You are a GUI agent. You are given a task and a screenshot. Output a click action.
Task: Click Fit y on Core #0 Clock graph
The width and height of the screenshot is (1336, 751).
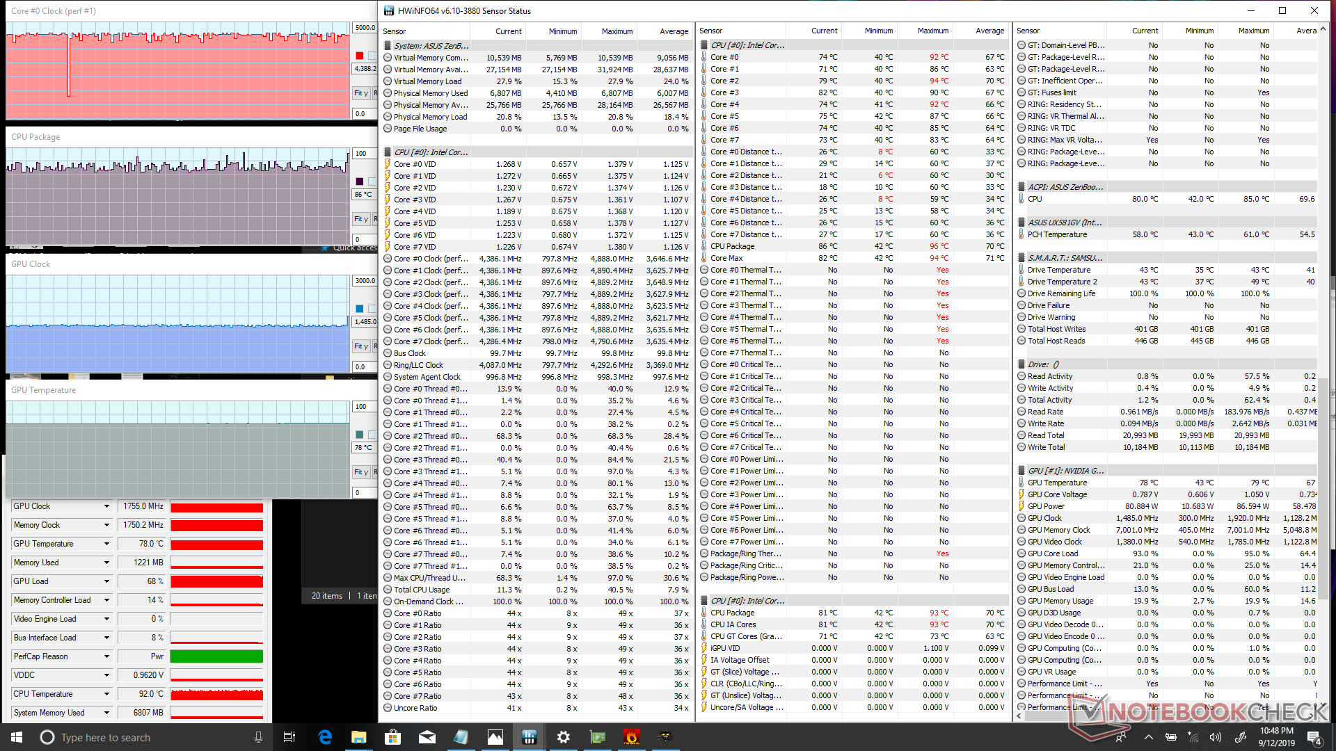point(360,93)
